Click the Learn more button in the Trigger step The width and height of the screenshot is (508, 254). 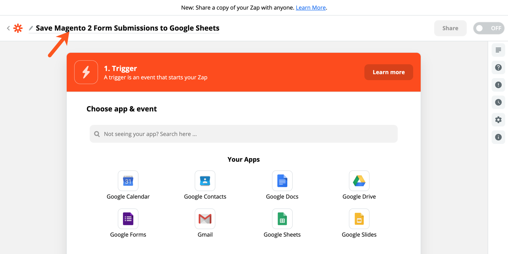388,72
